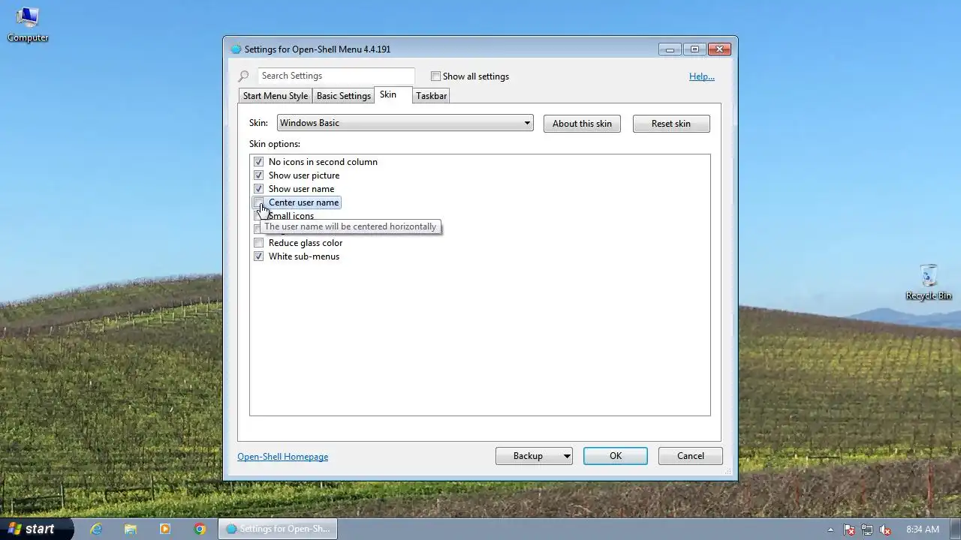Viewport: 961px width, 540px height.
Task: Visit the Open-Shell Homepage link
Action: (283, 457)
